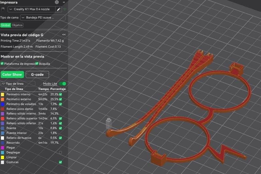
Task: Click the Recorrido color swatch
Action: pos(3,143)
